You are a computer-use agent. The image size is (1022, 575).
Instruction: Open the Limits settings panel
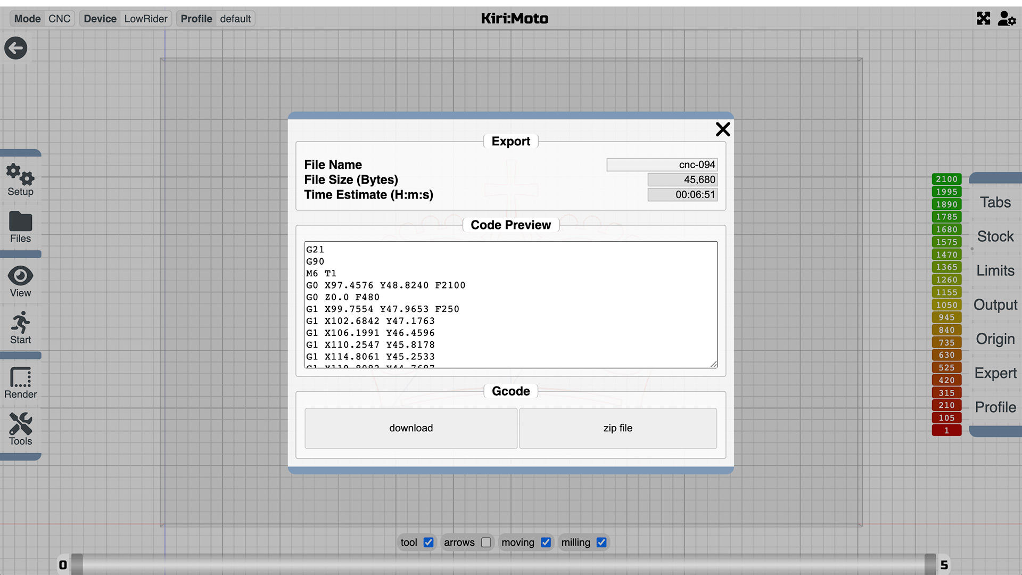(x=995, y=270)
